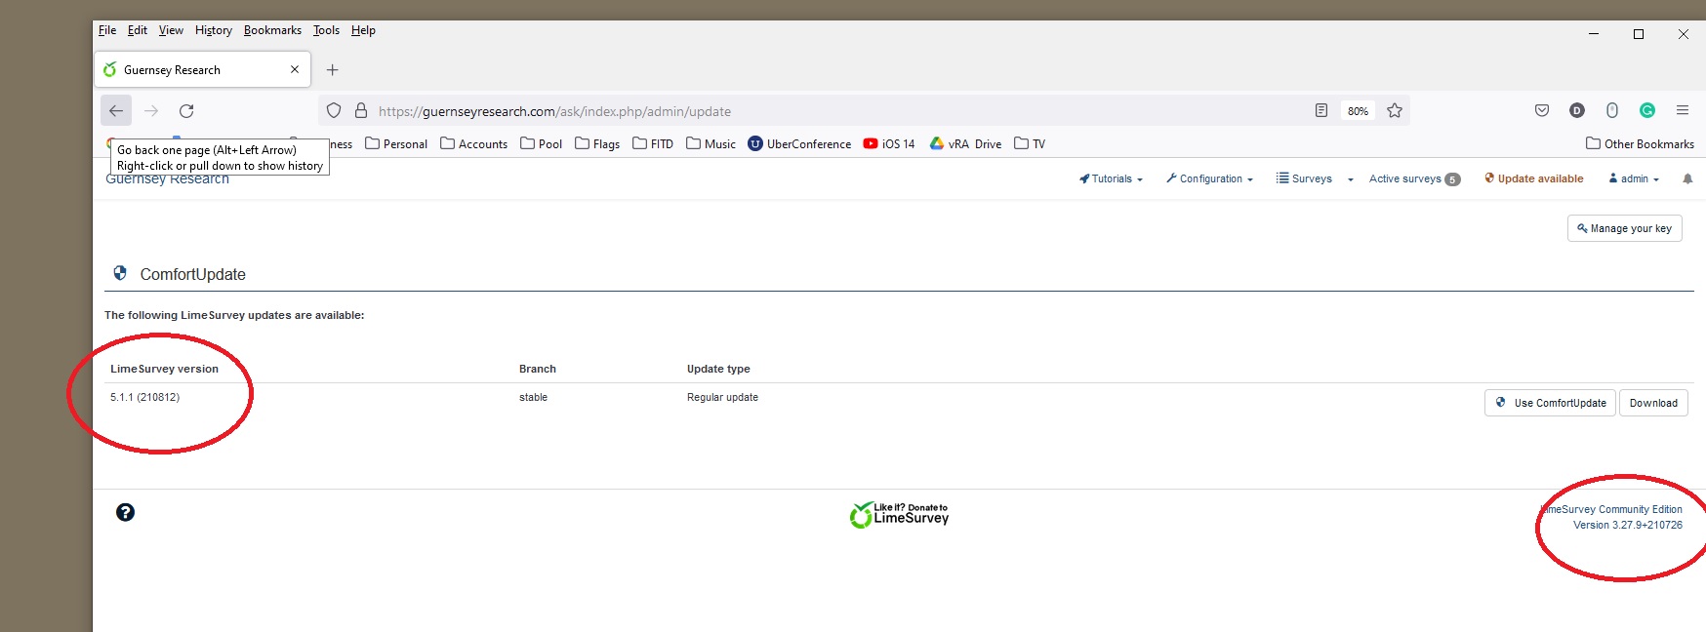1706x632 pixels.
Task: Open the admin user dropdown
Action: coord(1634,179)
